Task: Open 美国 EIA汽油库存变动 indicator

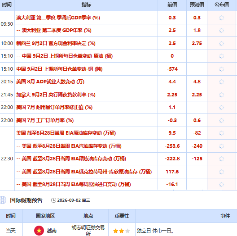Action: click(69, 146)
